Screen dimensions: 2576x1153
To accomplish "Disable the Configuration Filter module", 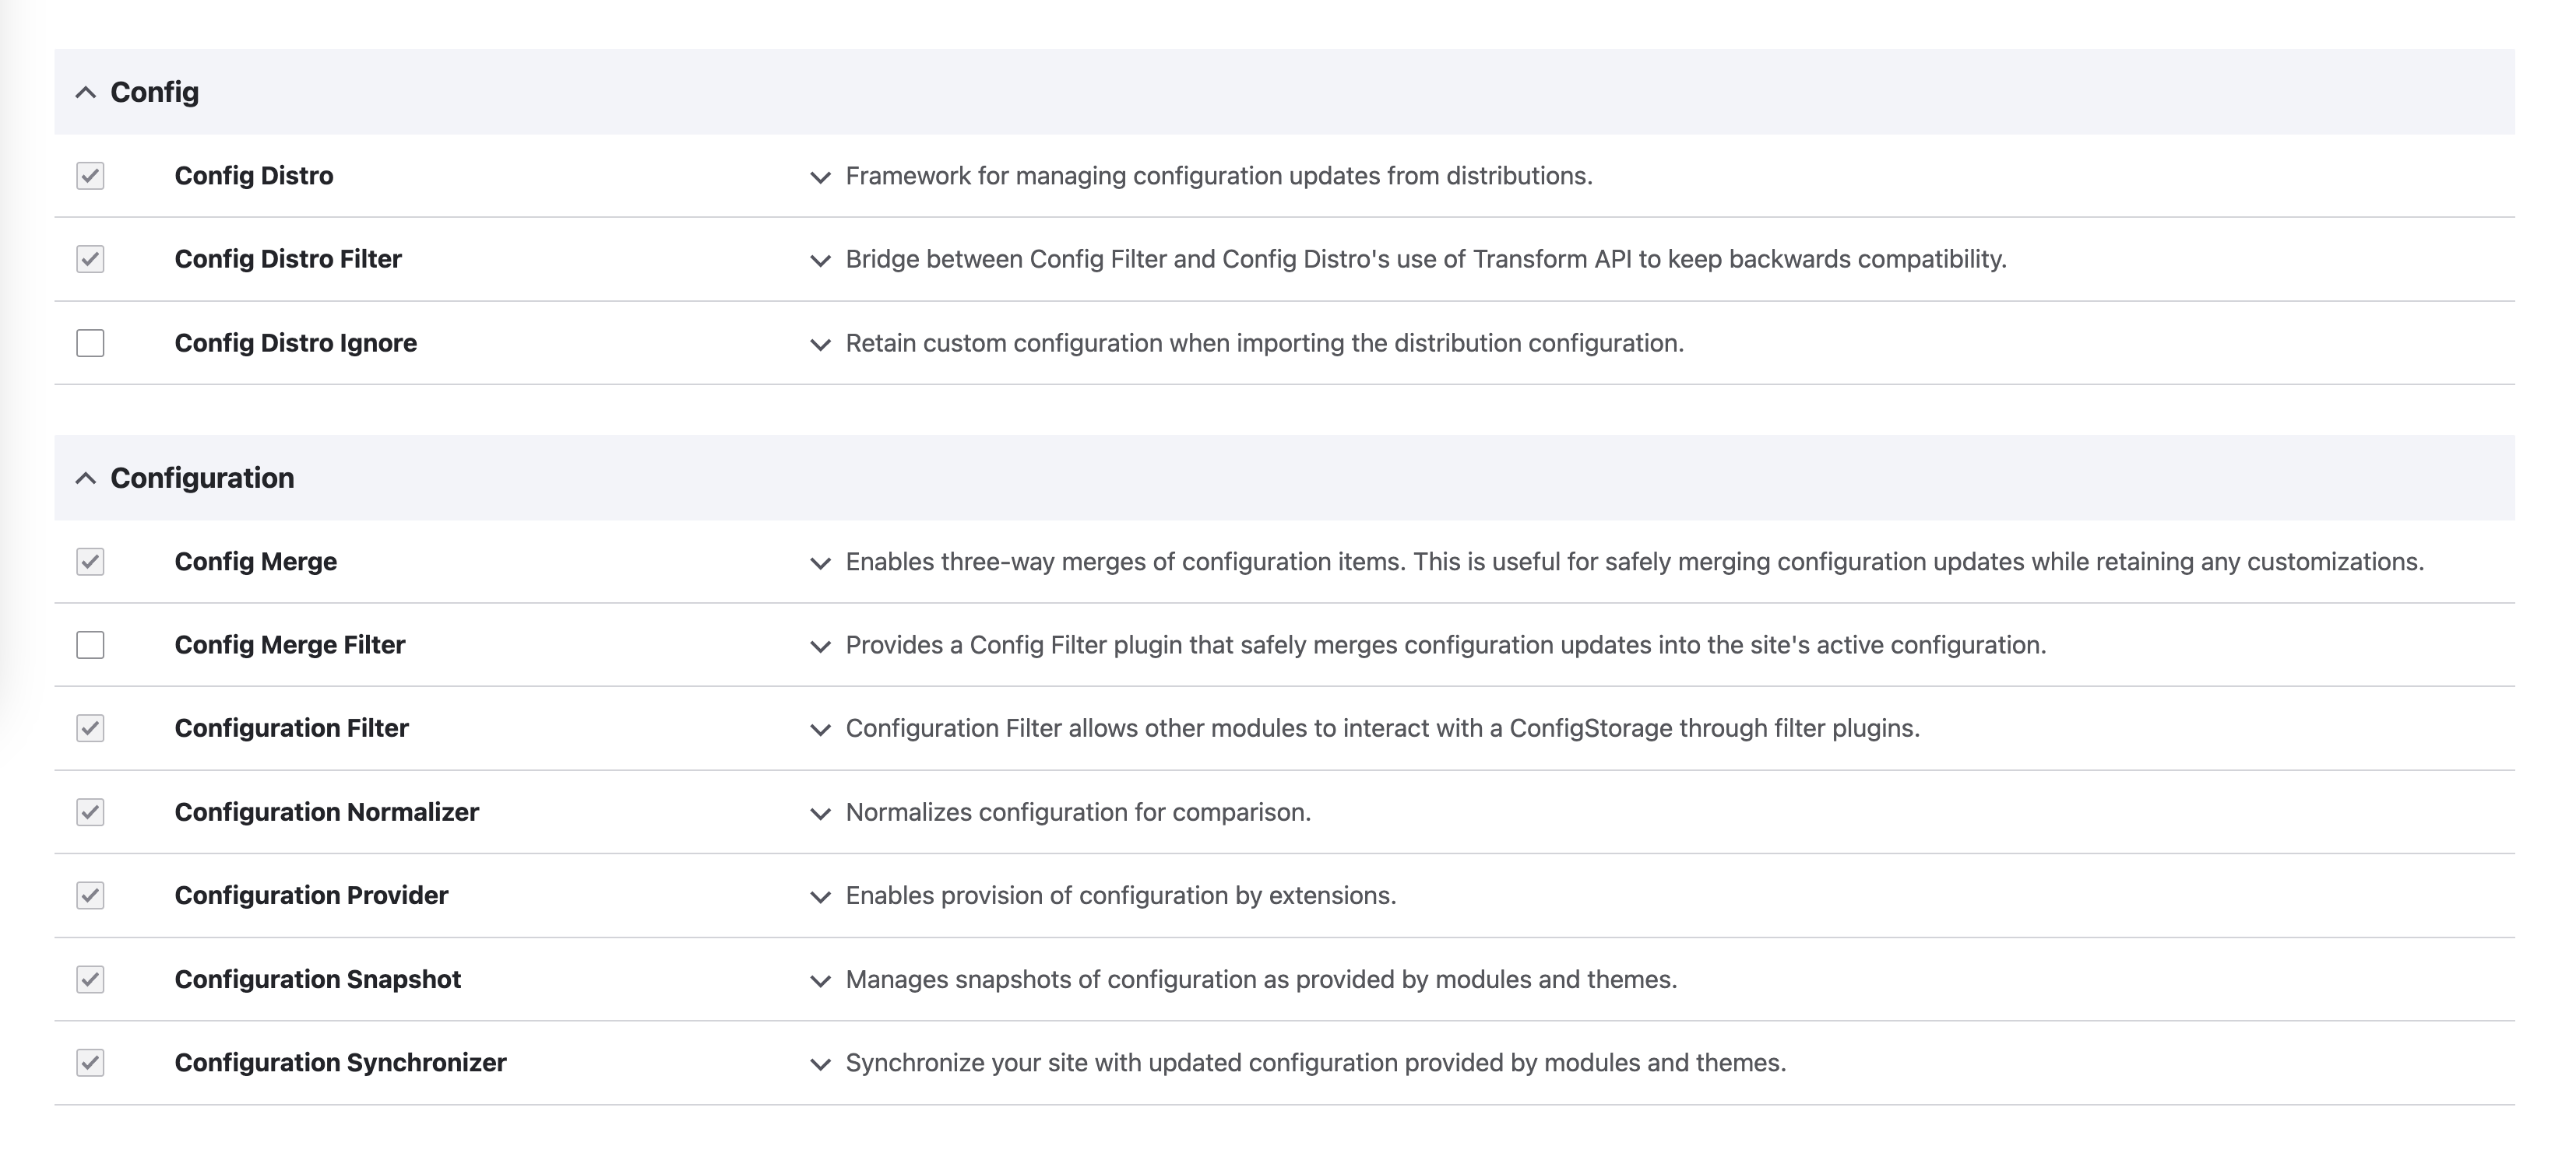I will (90, 729).
